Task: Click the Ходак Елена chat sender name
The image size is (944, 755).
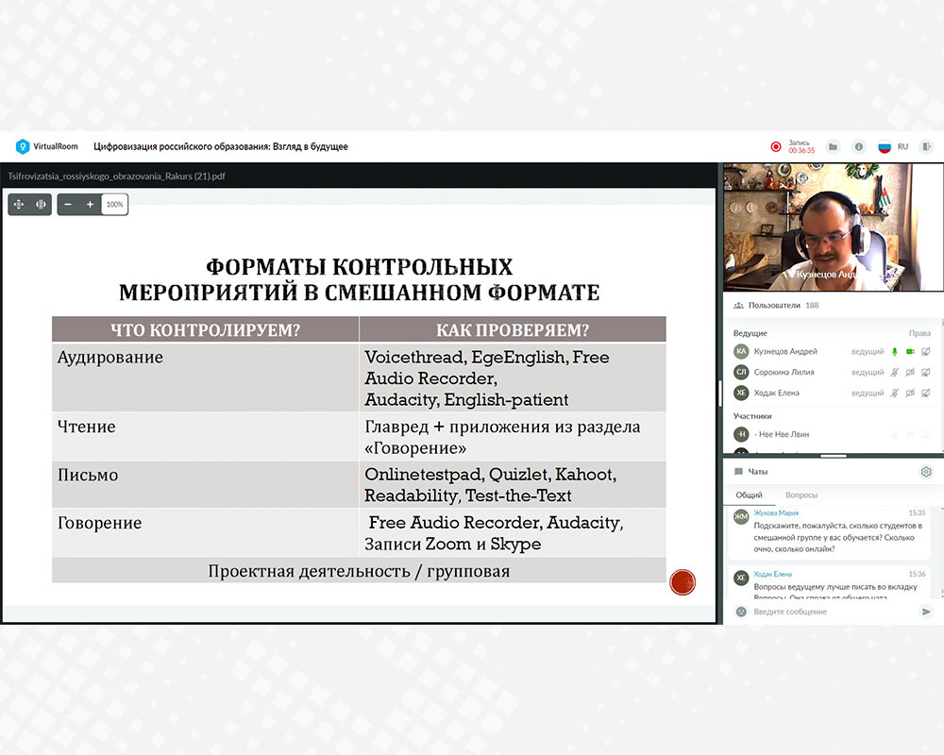Action: point(772,574)
